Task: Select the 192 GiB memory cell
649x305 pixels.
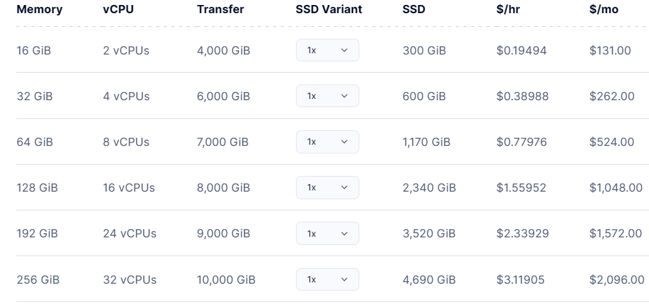Action: click(x=37, y=234)
